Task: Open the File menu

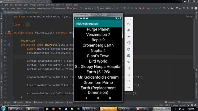Action: (x=2, y=5)
